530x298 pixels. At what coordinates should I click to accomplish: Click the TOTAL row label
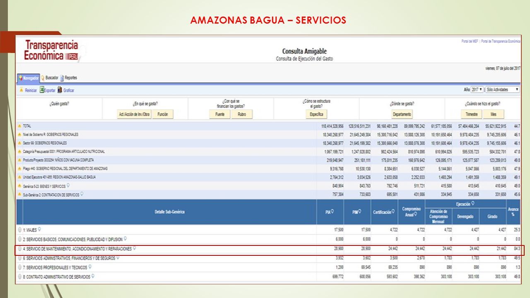(27, 126)
